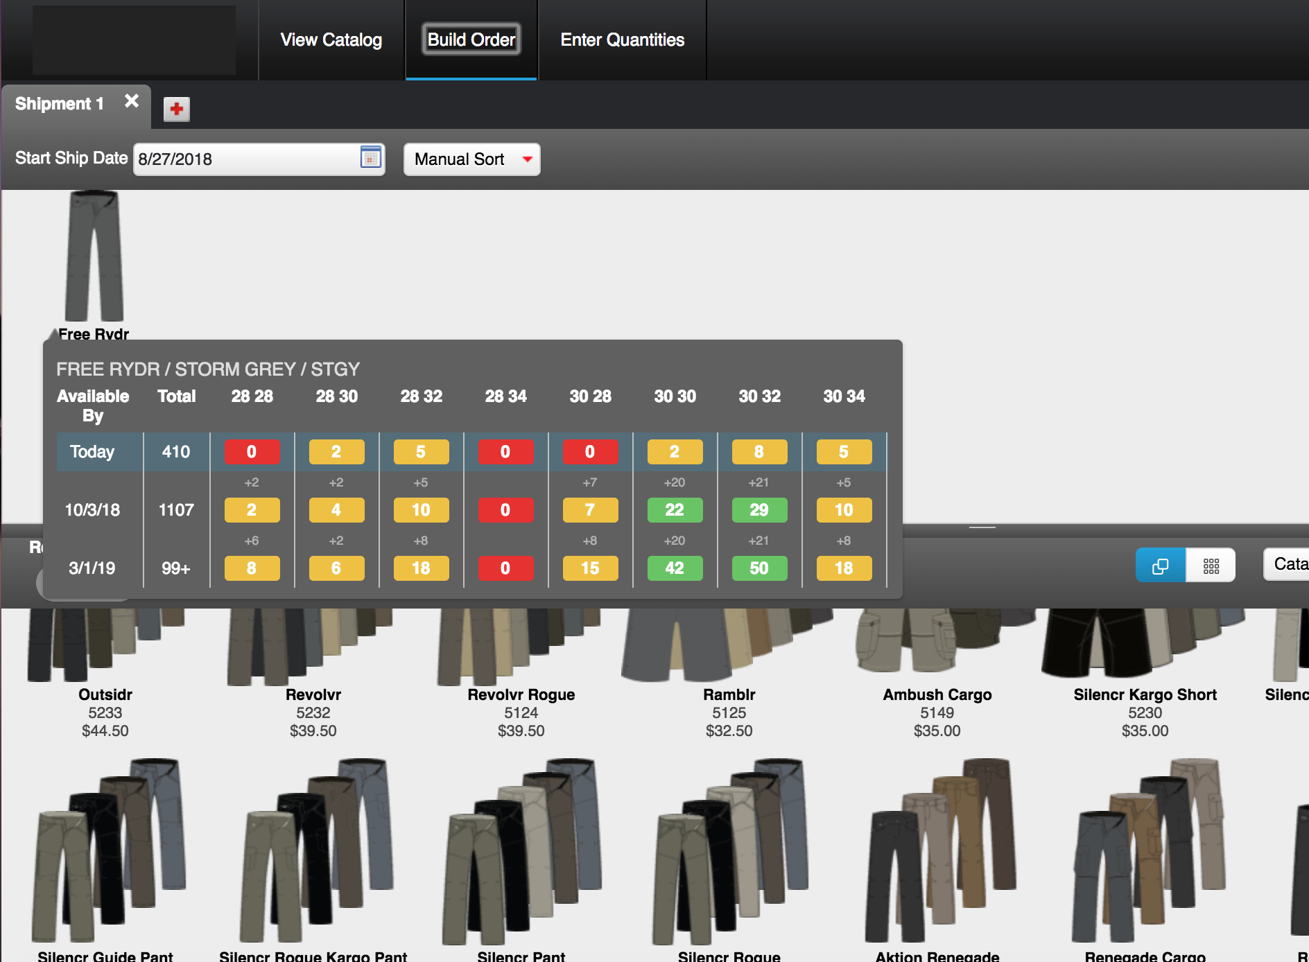
Task: Click the Start Ship Date field
Action: [246, 159]
